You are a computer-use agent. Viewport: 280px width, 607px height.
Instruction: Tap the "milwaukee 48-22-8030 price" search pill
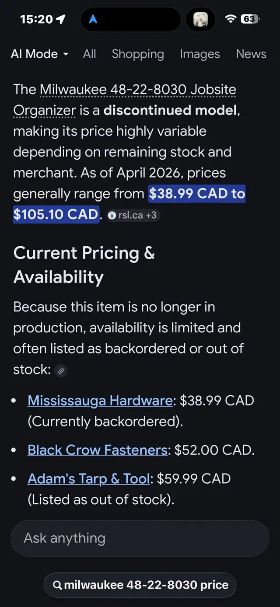(x=140, y=585)
